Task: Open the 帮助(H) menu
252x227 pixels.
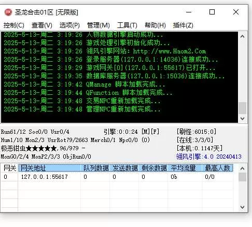Action: point(155,25)
